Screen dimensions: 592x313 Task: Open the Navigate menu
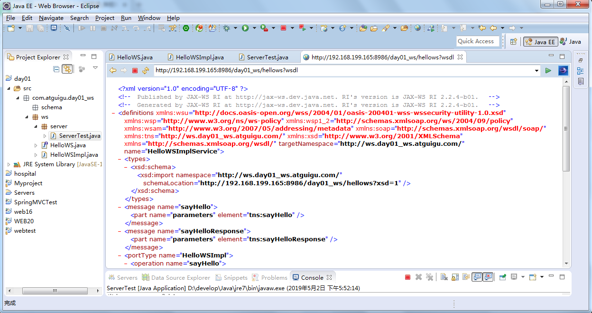click(x=51, y=18)
